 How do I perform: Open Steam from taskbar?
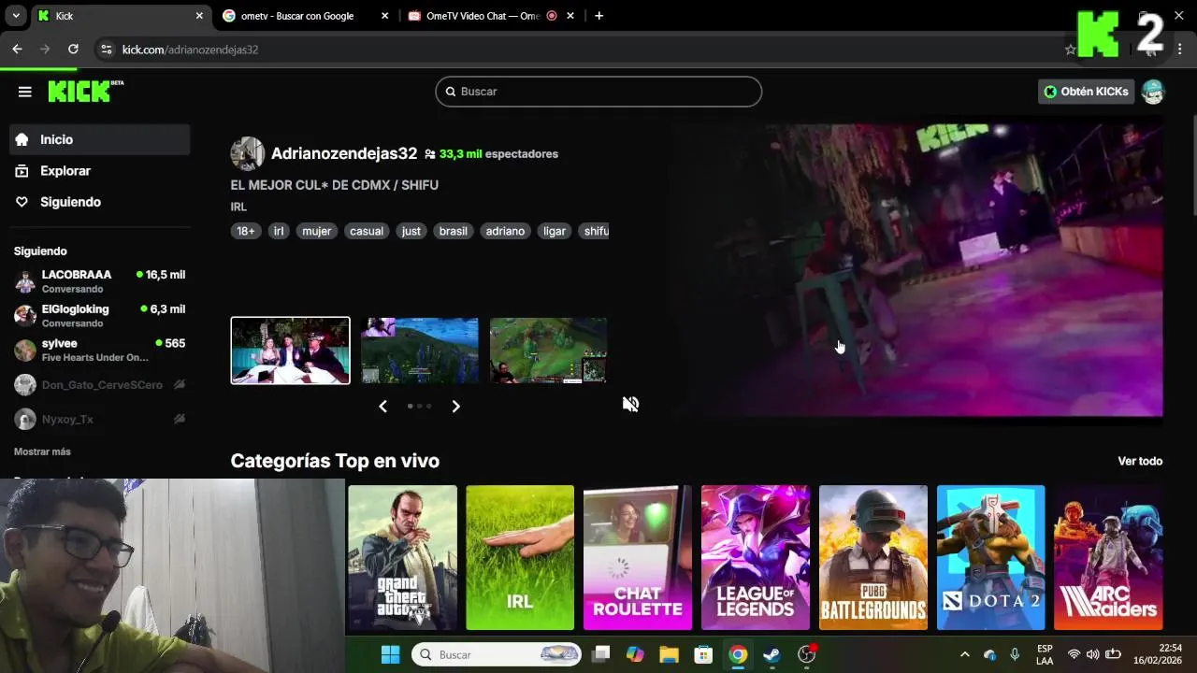click(x=772, y=654)
